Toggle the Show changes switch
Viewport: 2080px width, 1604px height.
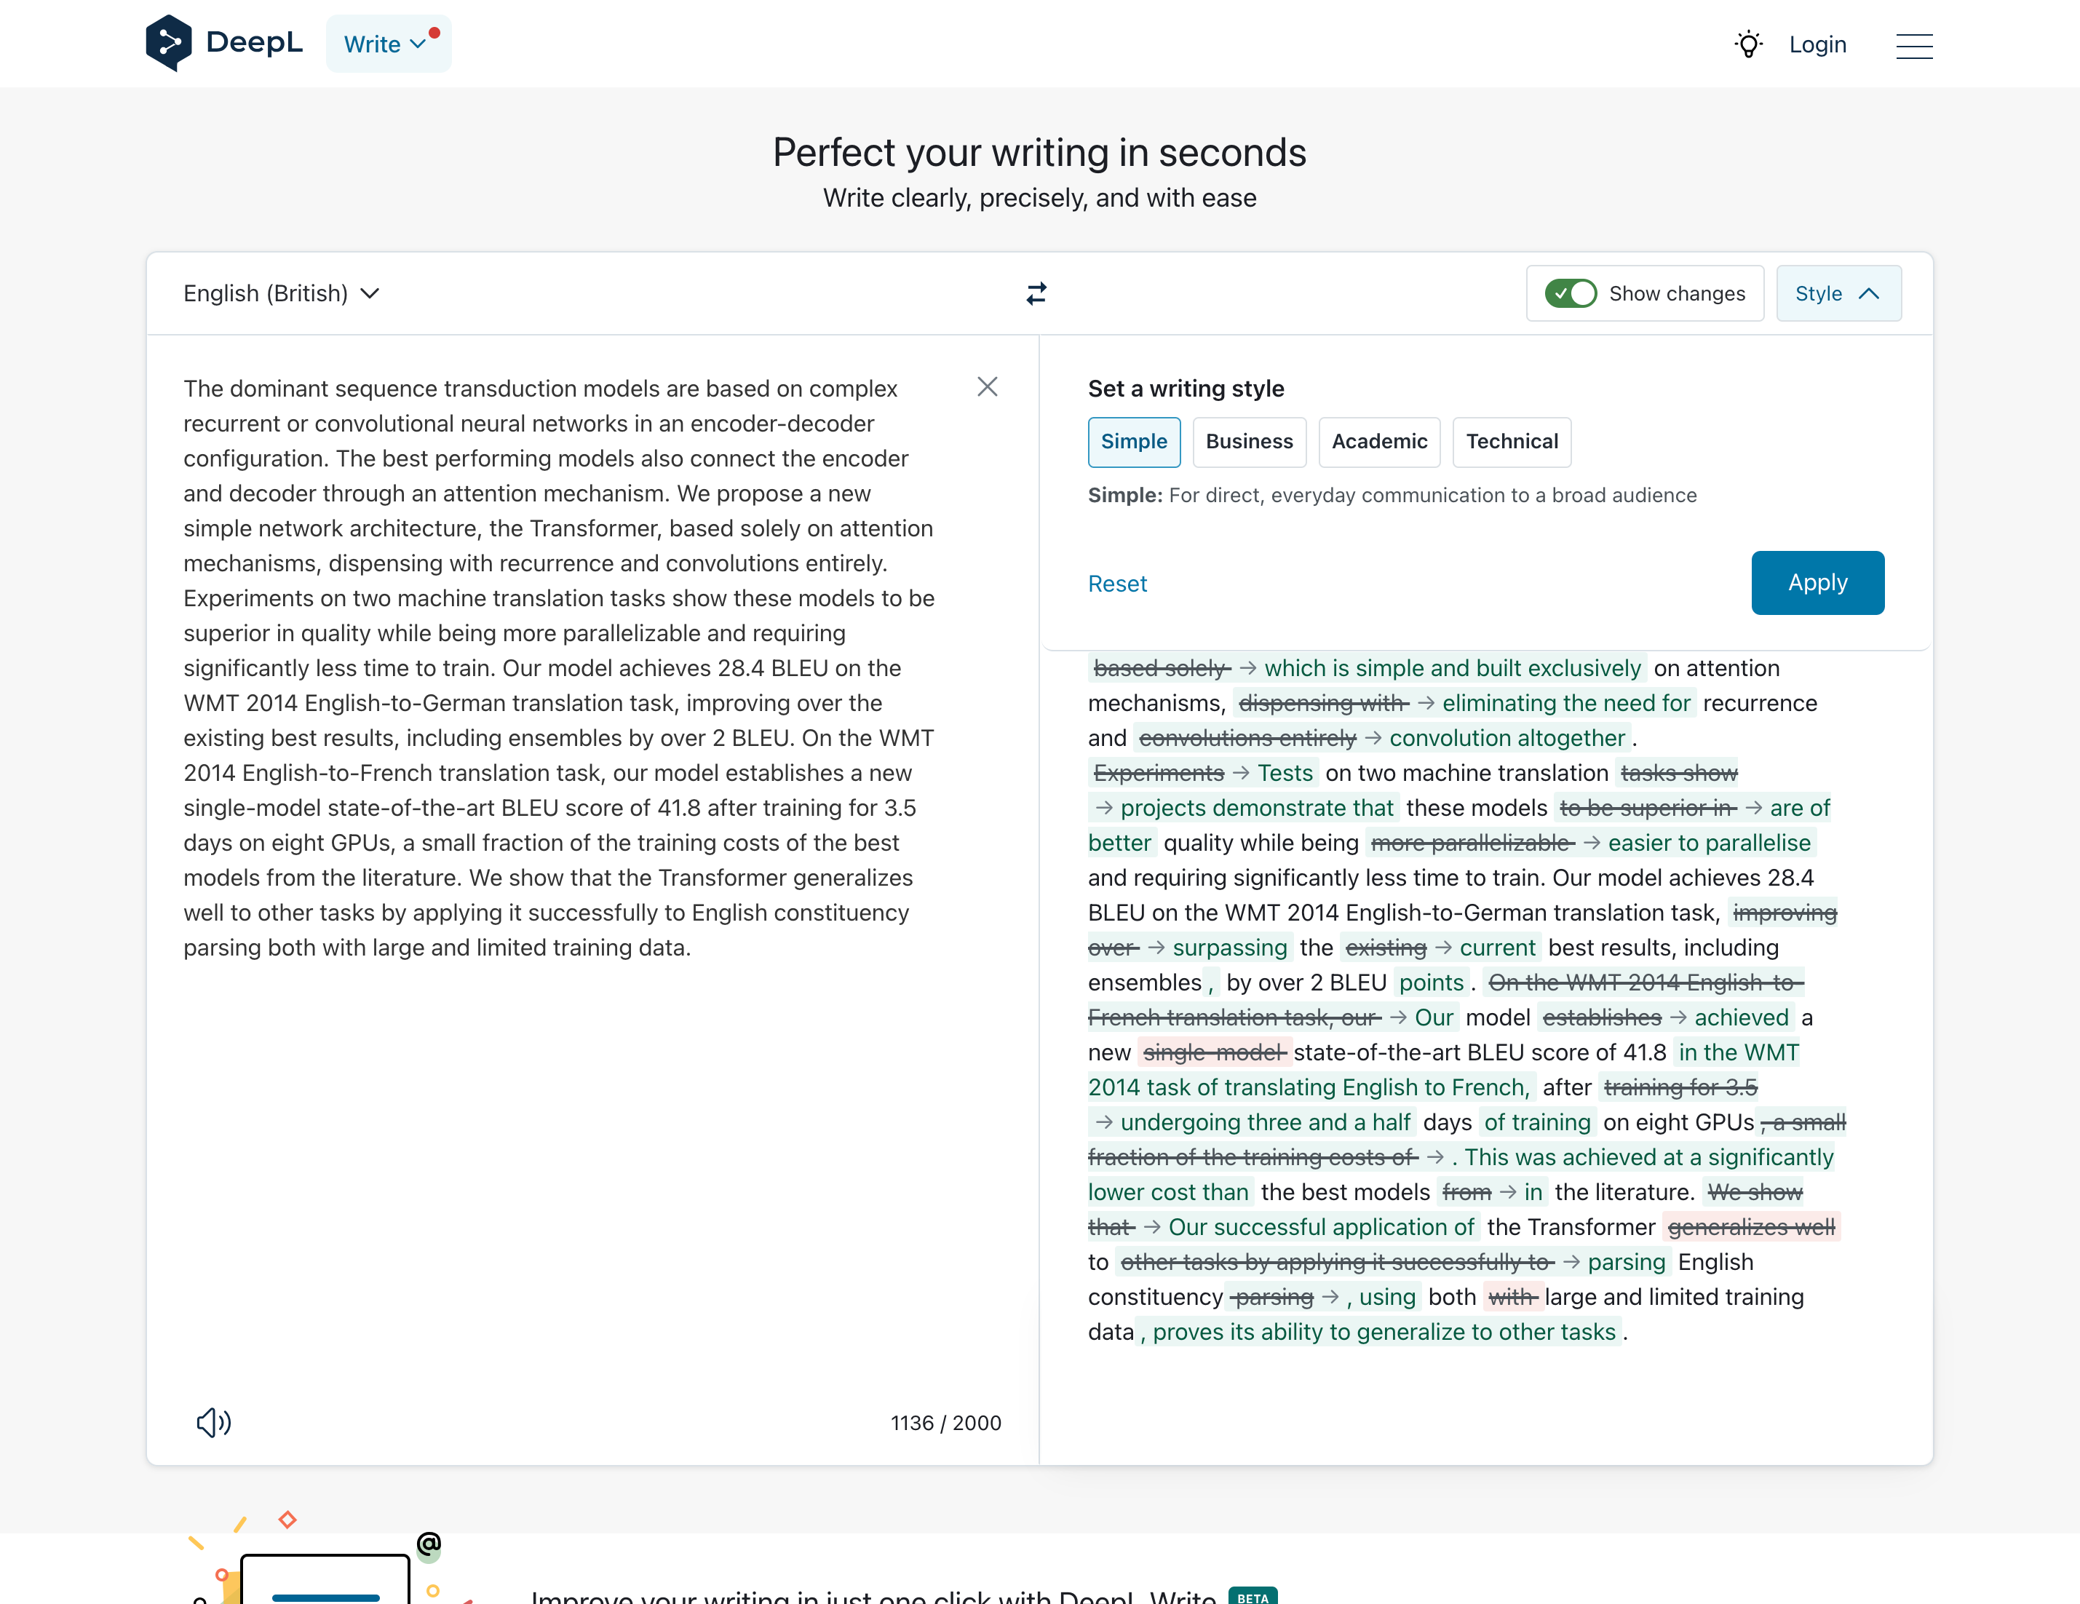(1570, 293)
